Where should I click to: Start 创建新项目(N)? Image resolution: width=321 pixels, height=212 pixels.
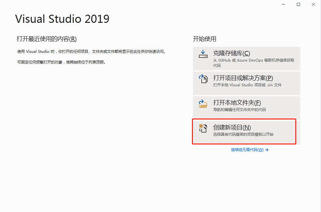246,133
